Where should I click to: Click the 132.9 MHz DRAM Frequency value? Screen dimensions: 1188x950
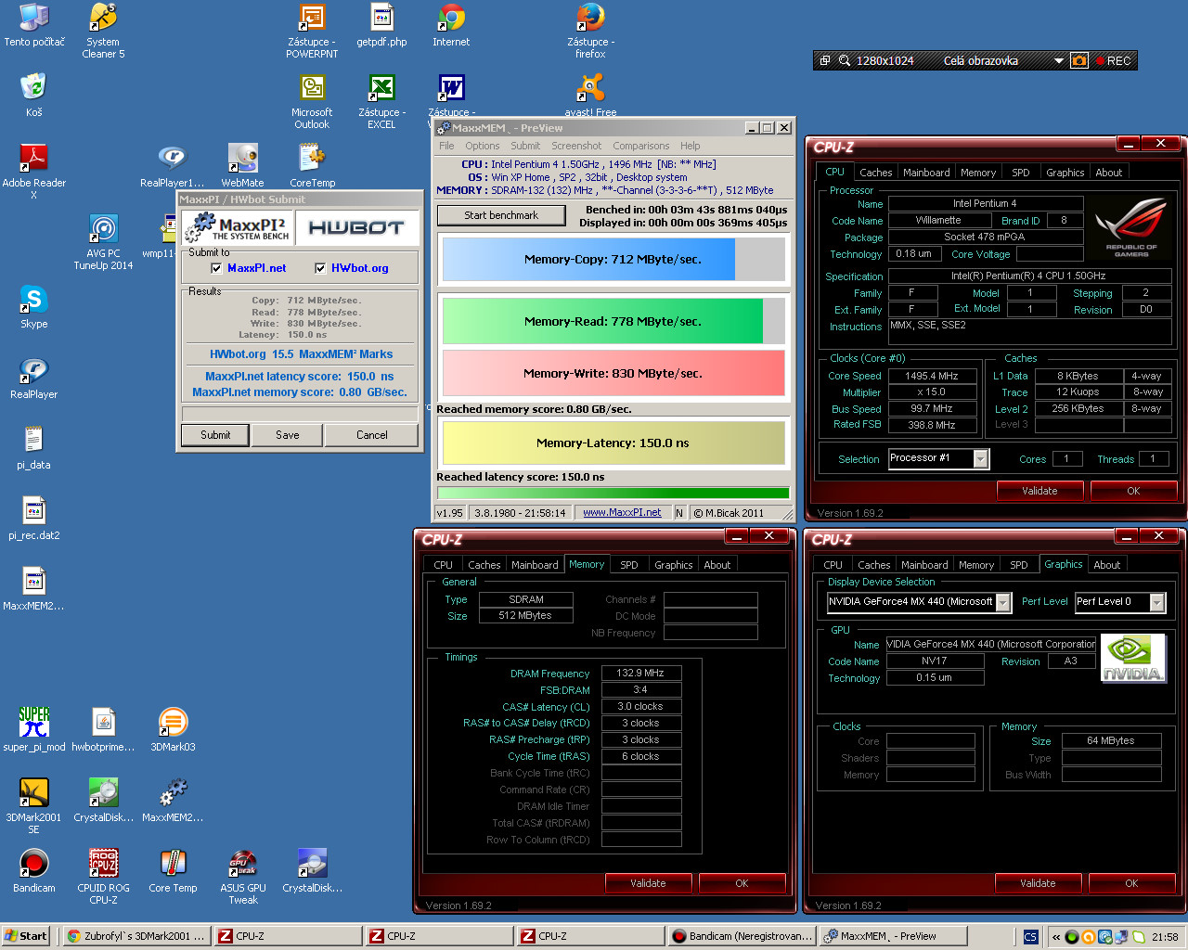click(x=640, y=674)
